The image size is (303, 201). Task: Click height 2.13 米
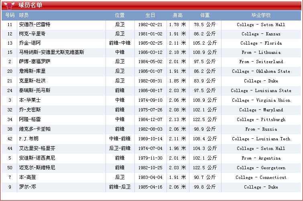coord(178,119)
